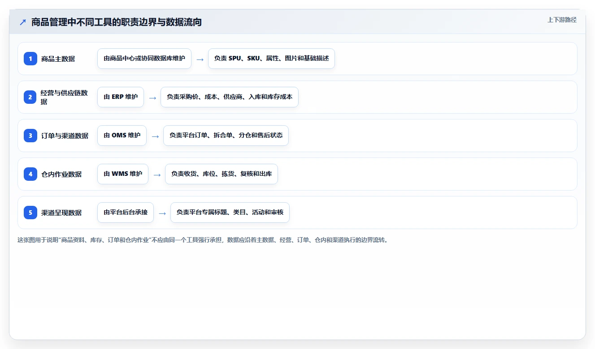Click the arrow after 由平台后台承接
Viewport: 595px width, 349px height.
coord(162,213)
